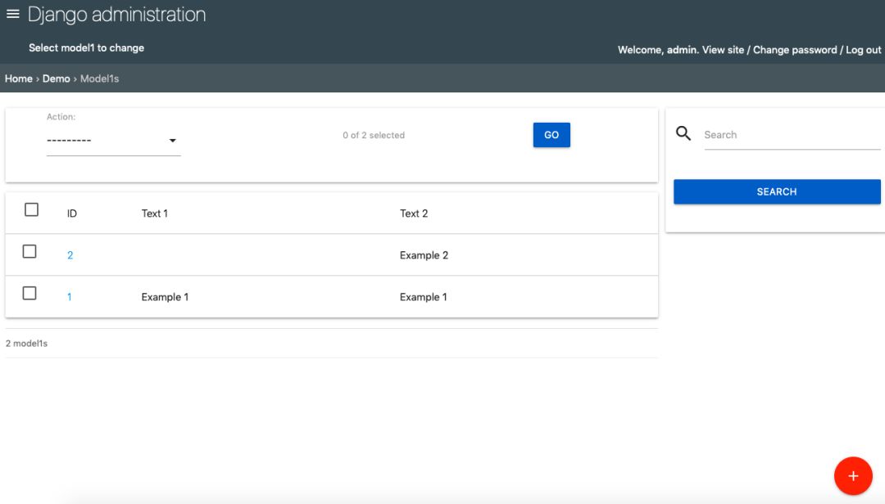Click the blue SEARCH button
Viewport: 885px width, 504px height.
(x=777, y=191)
